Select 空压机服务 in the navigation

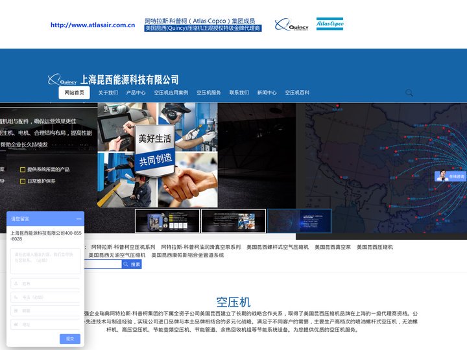(x=208, y=93)
